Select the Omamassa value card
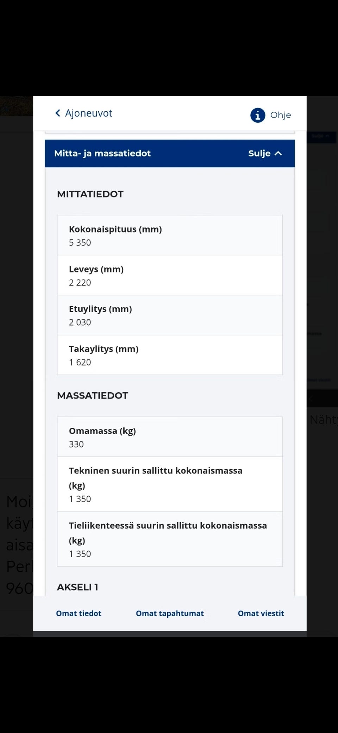Image resolution: width=338 pixels, height=733 pixels. (170, 437)
